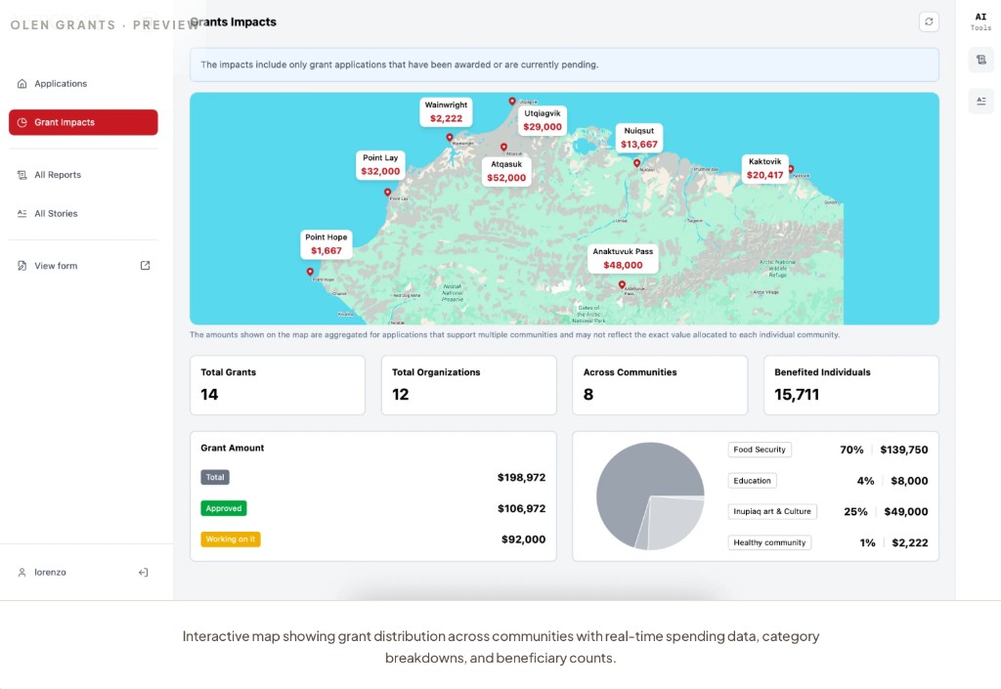
Task: Click the Inupiaq art & Culture tag
Action: coord(772,512)
